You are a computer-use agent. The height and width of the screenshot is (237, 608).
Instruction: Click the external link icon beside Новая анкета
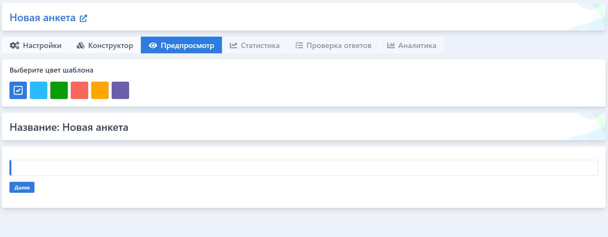pyautogui.click(x=83, y=18)
